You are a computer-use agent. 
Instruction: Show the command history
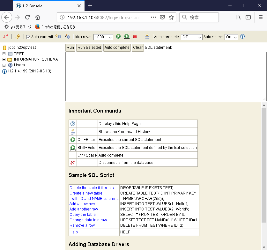[147, 36]
